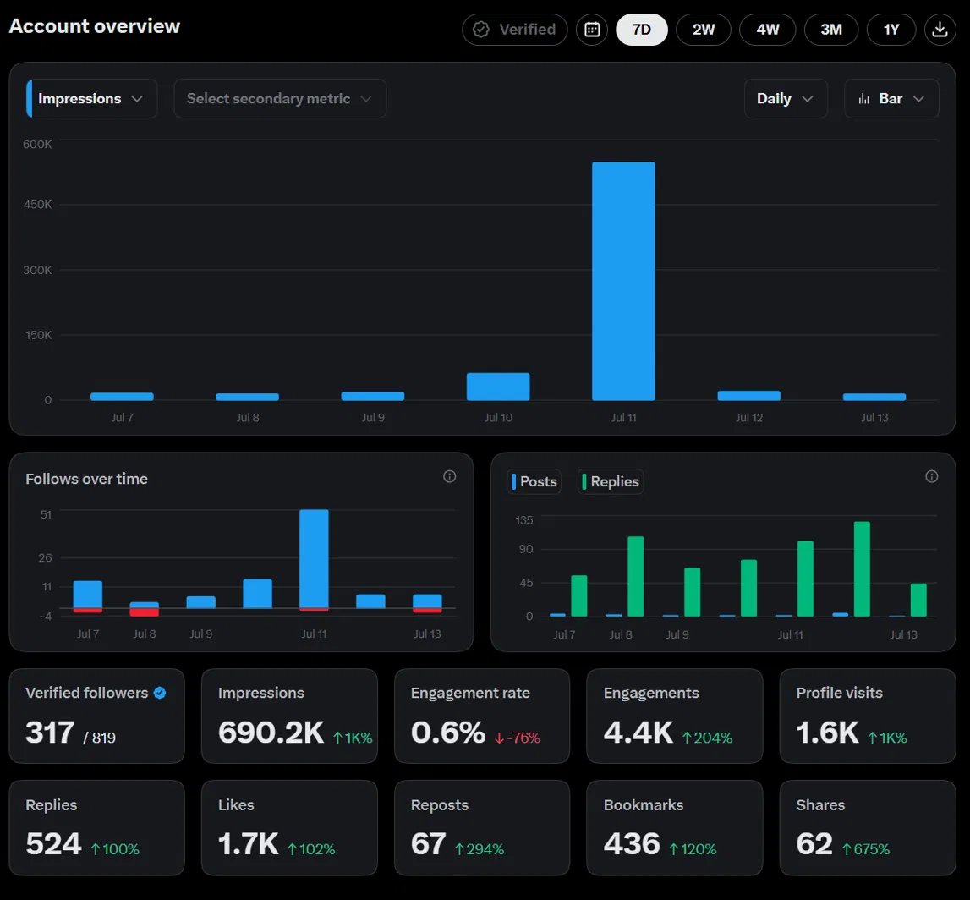Open the Likes 1.7K card
This screenshot has height=900, width=970.
click(x=289, y=827)
